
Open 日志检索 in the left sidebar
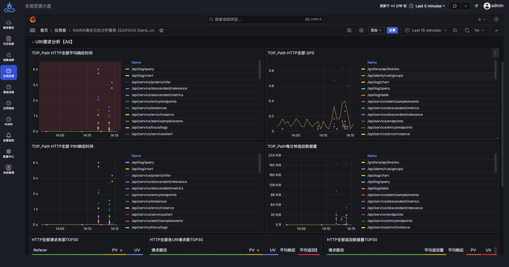tap(8, 40)
